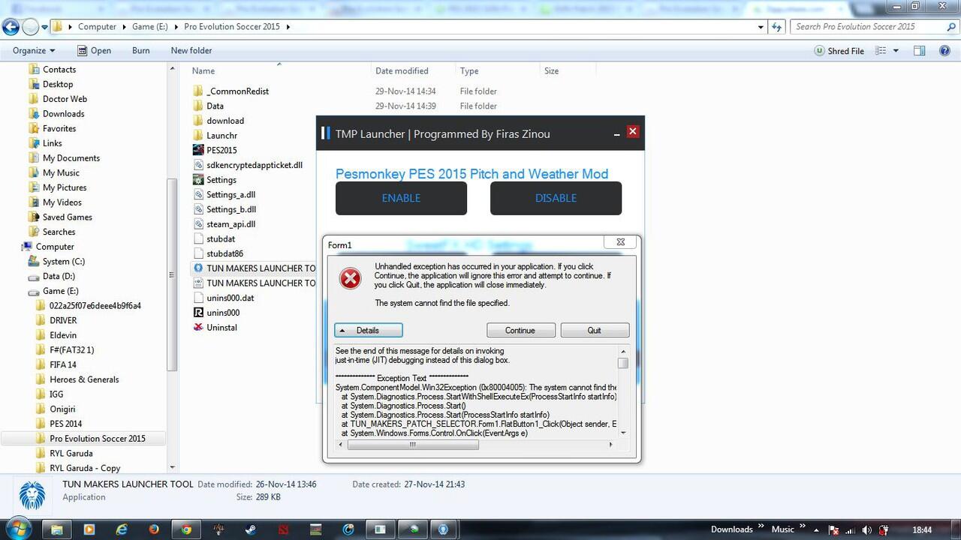
Task: Go back in Explorer navigation
Action: point(11,27)
